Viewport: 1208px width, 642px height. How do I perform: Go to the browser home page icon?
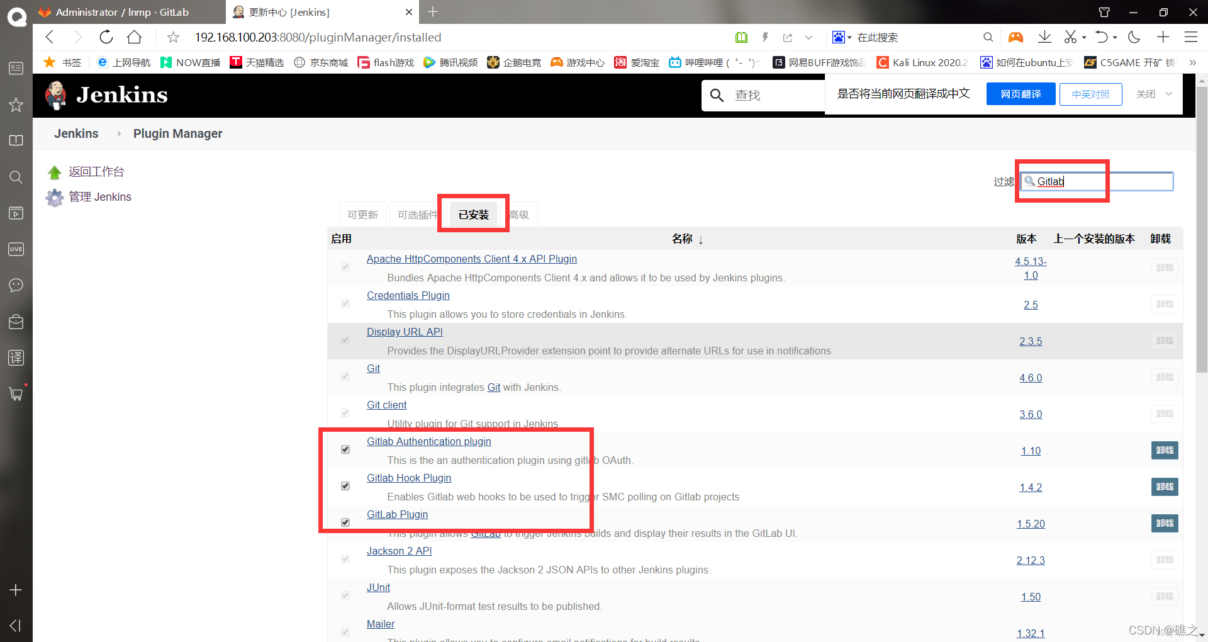pyautogui.click(x=134, y=37)
